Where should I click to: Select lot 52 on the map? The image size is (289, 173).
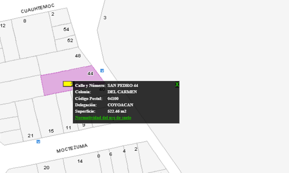point(70,41)
